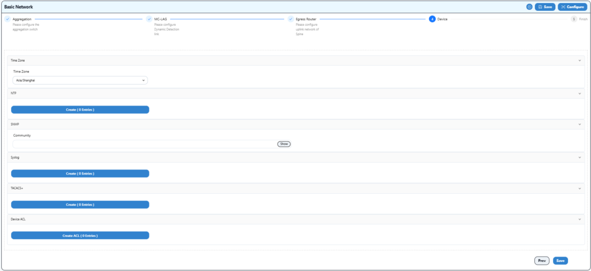Click the step 4 Device circle icon

(x=432, y=19)
